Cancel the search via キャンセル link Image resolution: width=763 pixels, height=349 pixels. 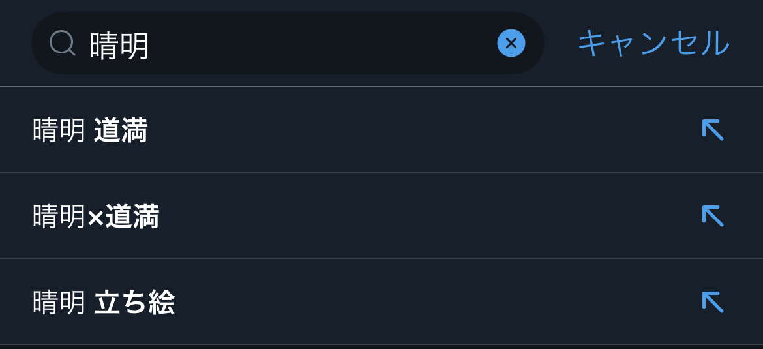click(653, 43)
